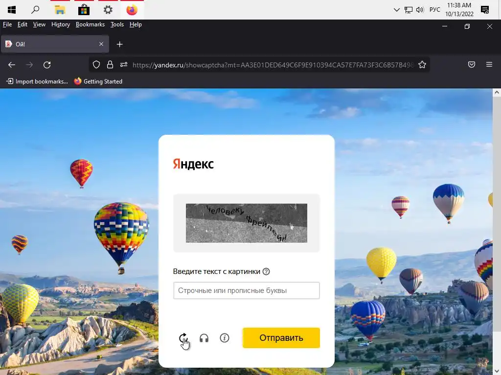Image resolution: width=501 pixels, height=375 pixels.
Task: Open the File menu
Action: pyautogui.click(x=7, y=24)
